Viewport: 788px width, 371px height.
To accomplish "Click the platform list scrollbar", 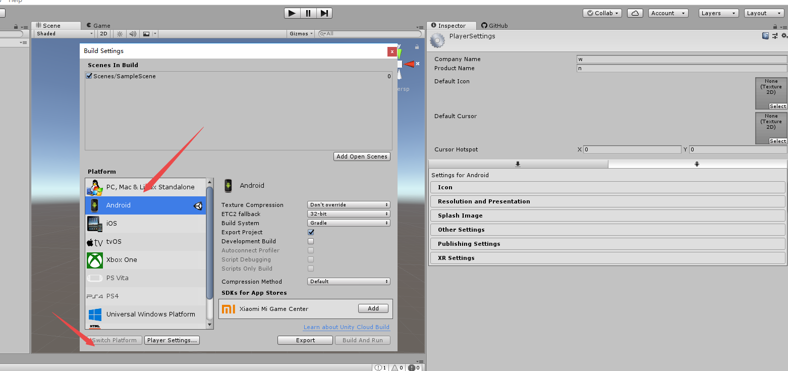I will (x=210, y=242).
